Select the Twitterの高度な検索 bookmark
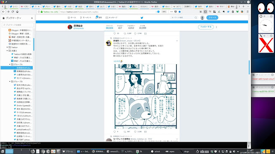275x154 pixels. point(21,54)
